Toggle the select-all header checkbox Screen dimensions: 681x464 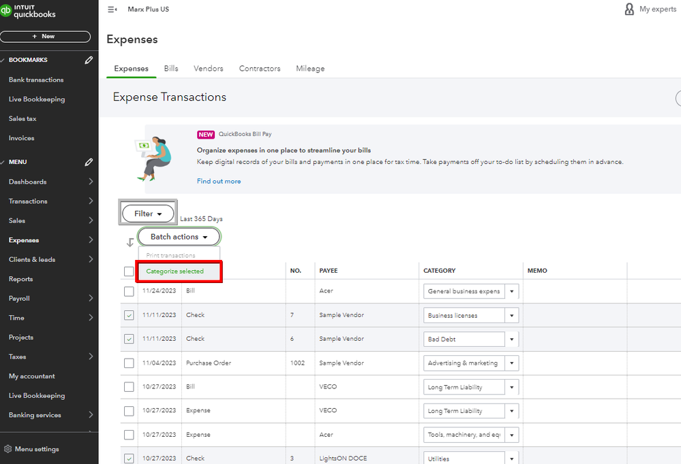[129, 271]
